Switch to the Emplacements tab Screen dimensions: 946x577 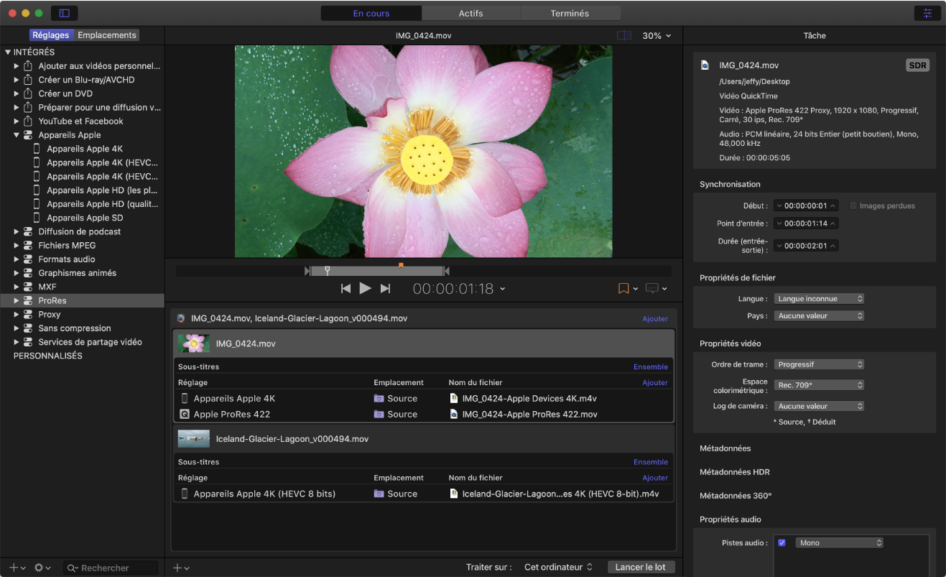pyautogui.click(x=106, y=34)
